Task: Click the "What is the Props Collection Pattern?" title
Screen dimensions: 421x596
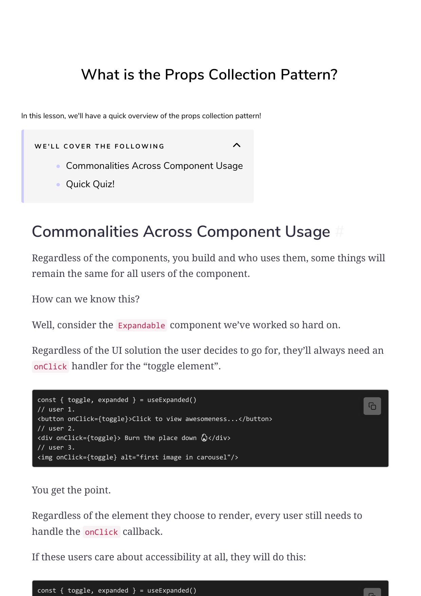Action: (209, 75)
